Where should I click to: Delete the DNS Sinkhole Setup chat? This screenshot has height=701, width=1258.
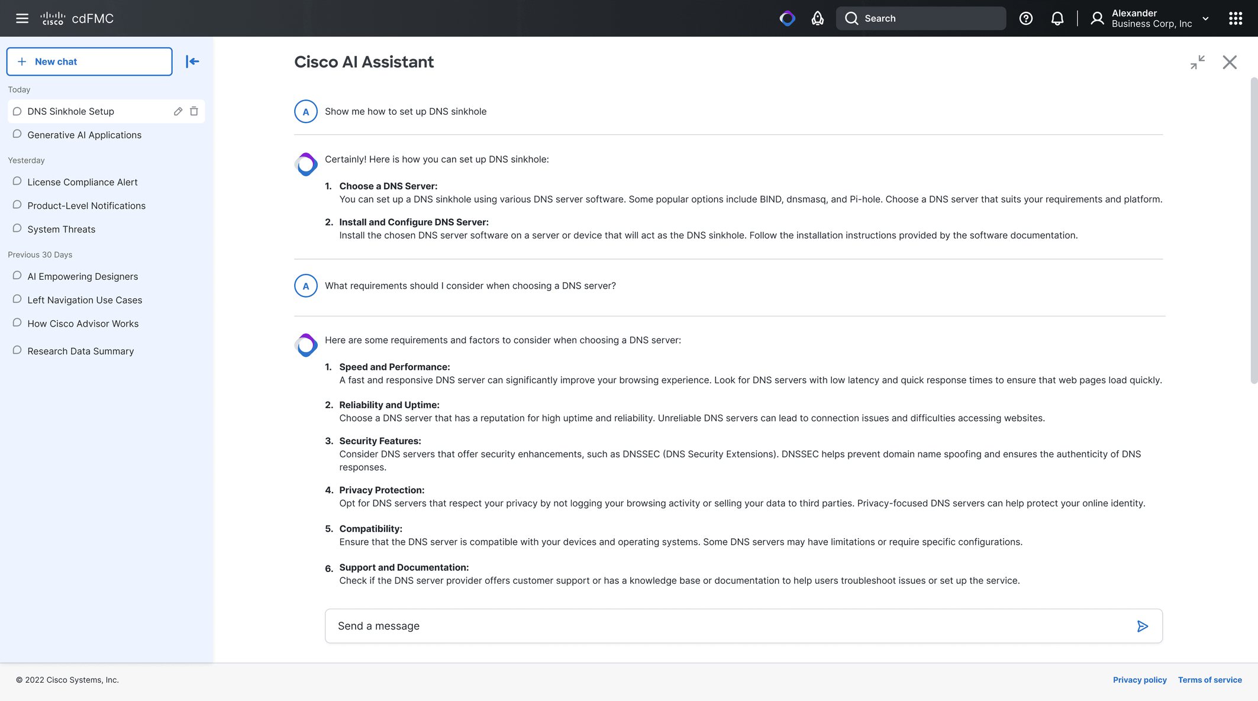tap(194, 111)
